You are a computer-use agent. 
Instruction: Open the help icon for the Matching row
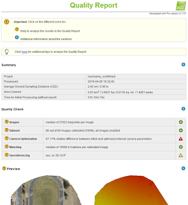click(x=7, y=147)
